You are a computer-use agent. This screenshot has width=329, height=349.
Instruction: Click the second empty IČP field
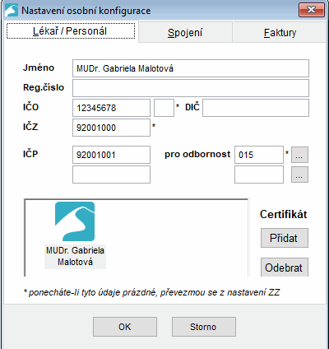pyautogui.click(x=111, y=174)
